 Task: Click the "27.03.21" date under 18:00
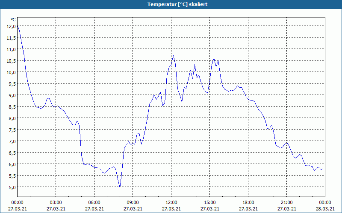(x=248, y=209)
